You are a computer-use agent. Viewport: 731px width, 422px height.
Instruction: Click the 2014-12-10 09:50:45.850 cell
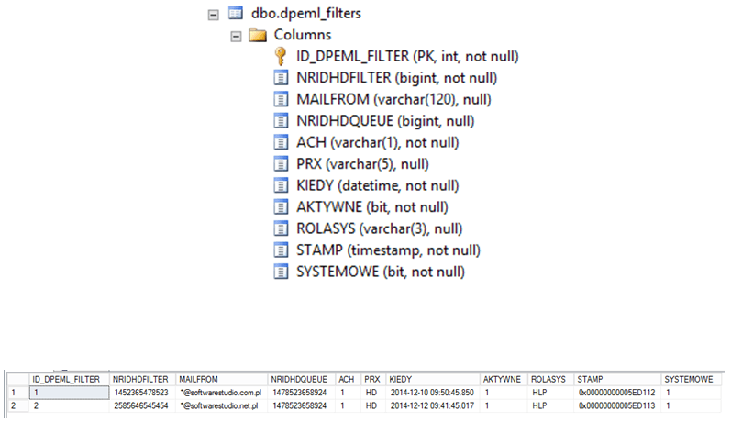coord(433,393)
